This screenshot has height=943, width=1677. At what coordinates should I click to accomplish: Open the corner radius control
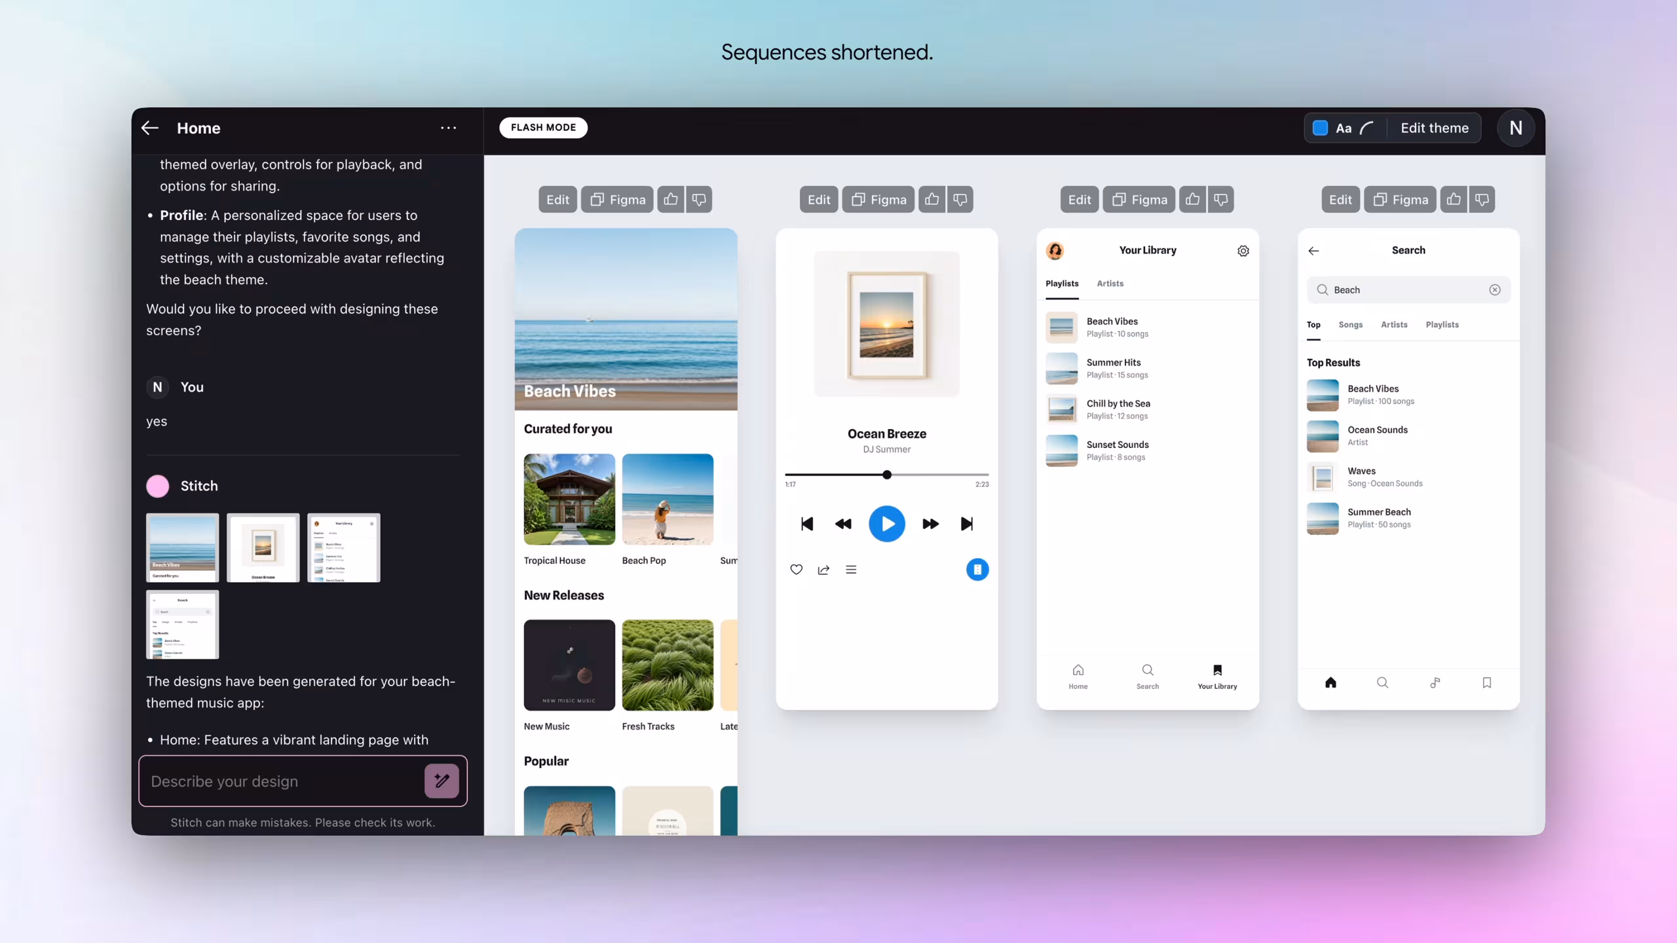1367,128
